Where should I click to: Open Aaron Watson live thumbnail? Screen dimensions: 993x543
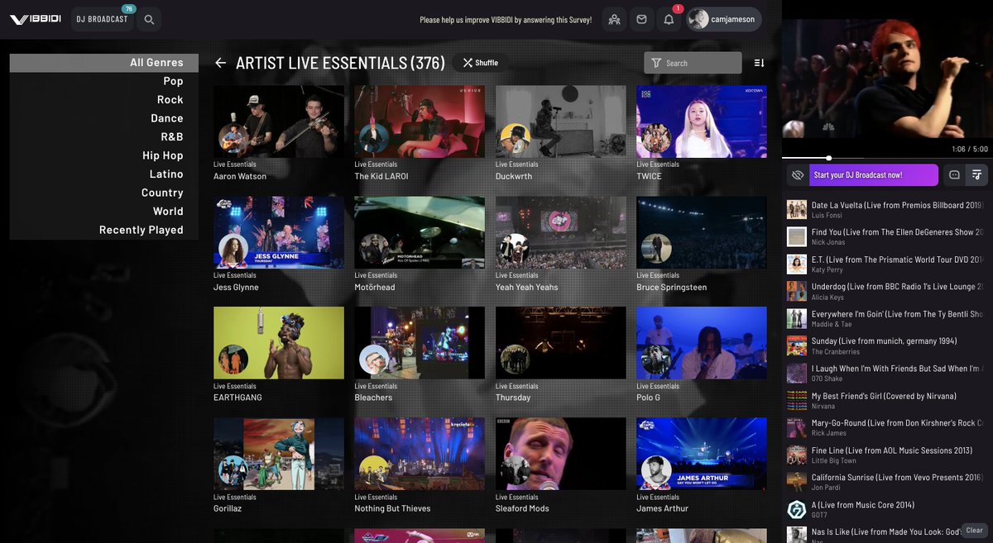point(279,121)
